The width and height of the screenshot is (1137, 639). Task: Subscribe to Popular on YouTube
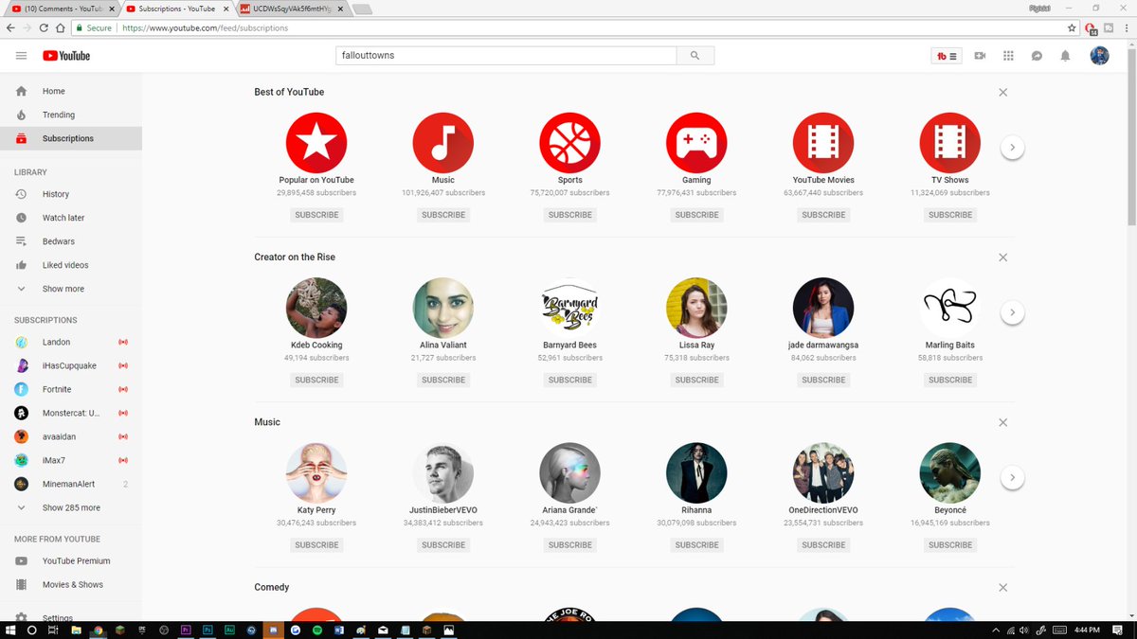tap(316, 215)
